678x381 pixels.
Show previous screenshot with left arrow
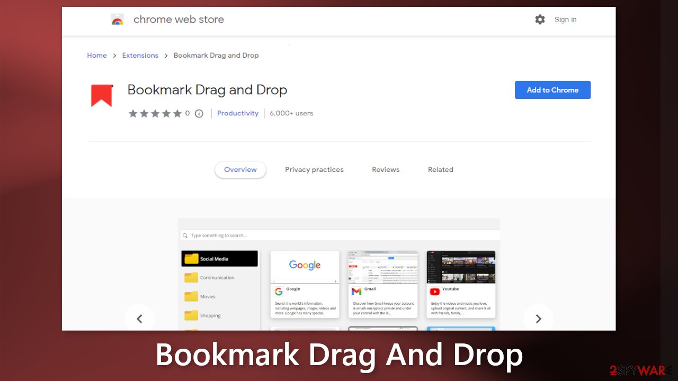(140, 319)
